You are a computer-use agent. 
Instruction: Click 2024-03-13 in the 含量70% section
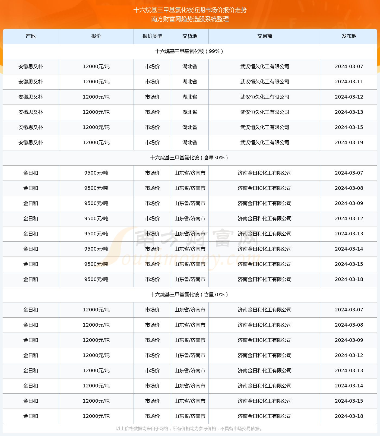[x=349, y=371]
